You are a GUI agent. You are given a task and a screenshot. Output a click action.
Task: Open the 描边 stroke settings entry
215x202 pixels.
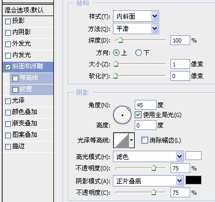[x=18, y=147]
